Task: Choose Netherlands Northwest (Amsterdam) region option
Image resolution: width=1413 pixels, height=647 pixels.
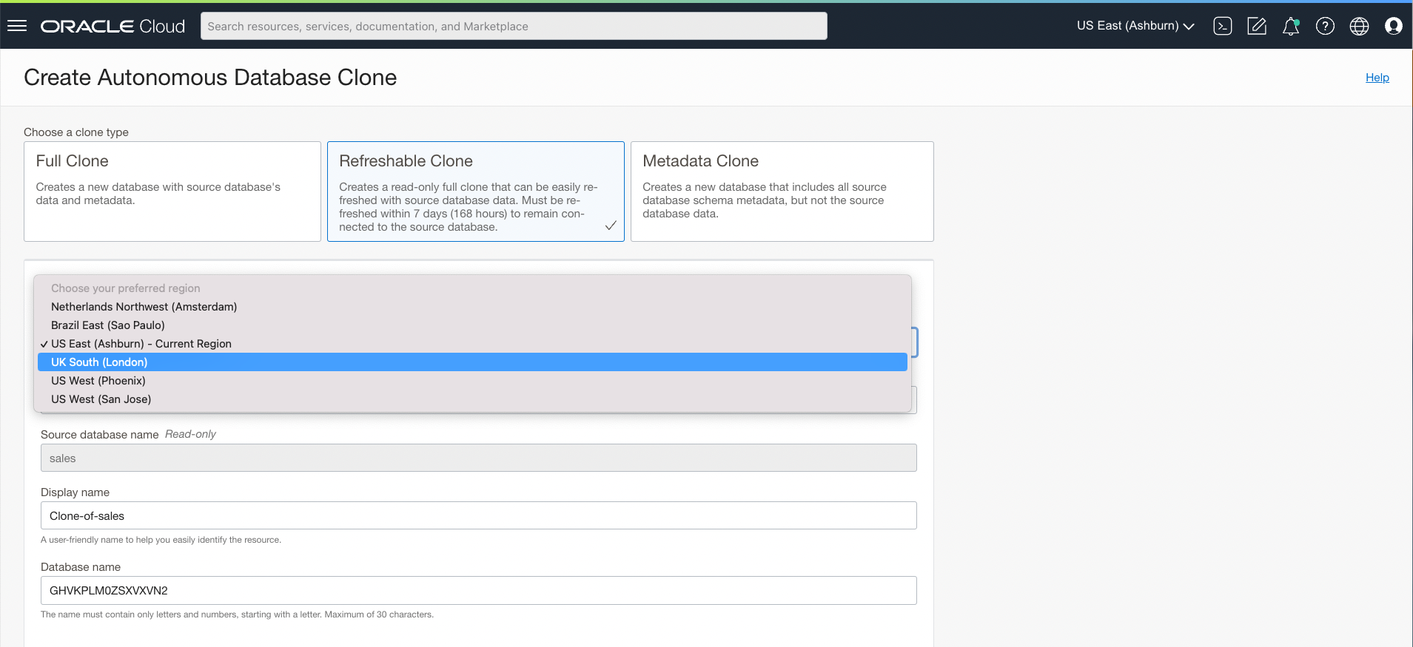Action: (472, 307)
